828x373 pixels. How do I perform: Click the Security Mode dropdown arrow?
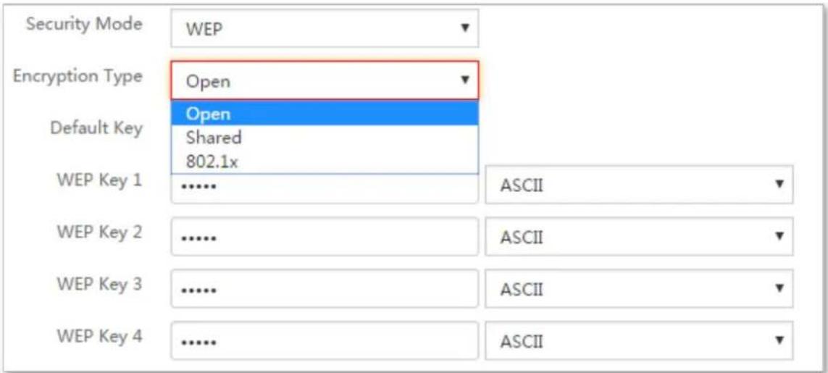point(464,28)
